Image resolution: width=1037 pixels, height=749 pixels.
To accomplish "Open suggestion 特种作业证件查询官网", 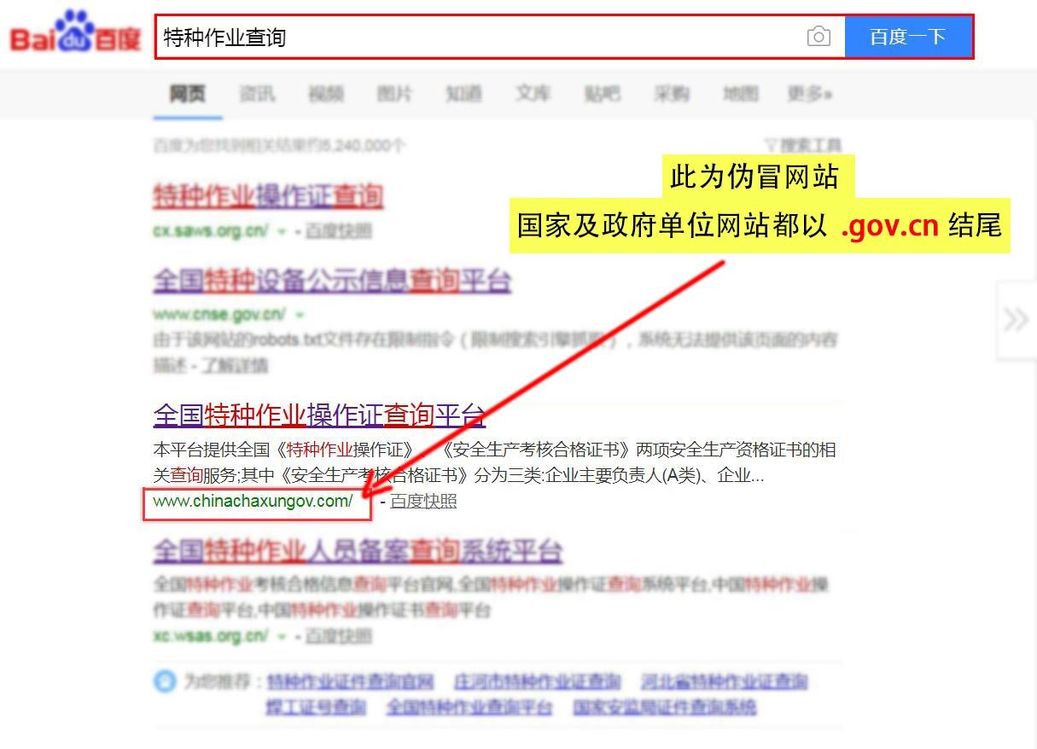I will (350, 682).
